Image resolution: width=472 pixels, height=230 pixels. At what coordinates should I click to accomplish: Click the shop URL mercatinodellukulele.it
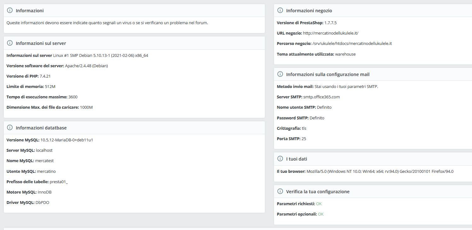(330, 33)
